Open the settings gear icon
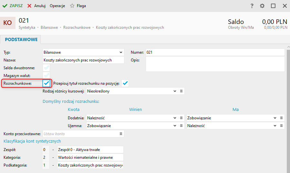The height and width of the screenshot is (173, 290). (x=262, y=6)
